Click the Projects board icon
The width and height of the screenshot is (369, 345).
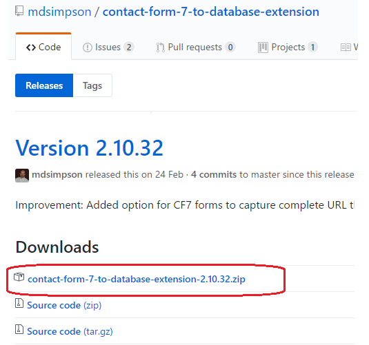[263, 48]
